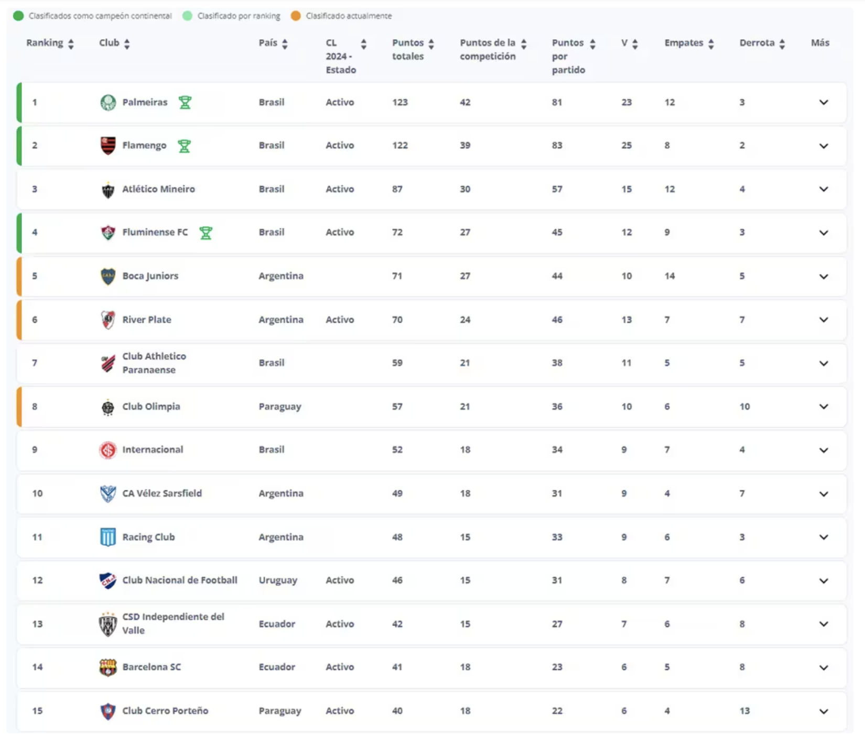Click the Racing Club crest
The image size is (865, 747).
[x=108, y=537]
